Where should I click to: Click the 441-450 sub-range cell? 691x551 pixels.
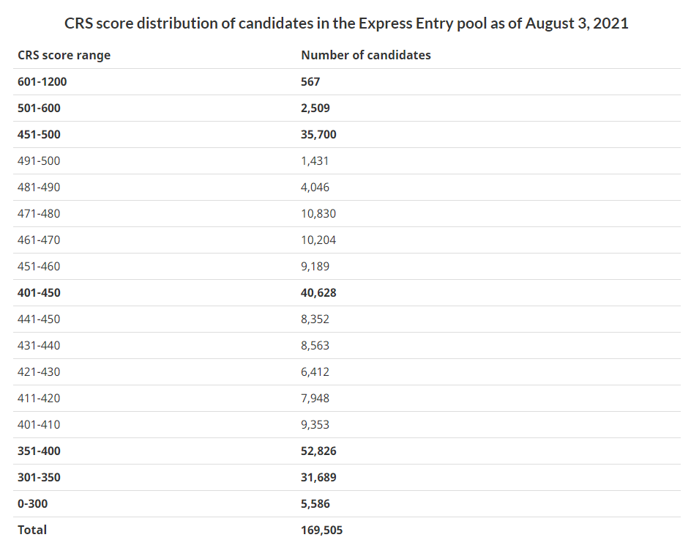pyautogui.click(x=39, y=319)
